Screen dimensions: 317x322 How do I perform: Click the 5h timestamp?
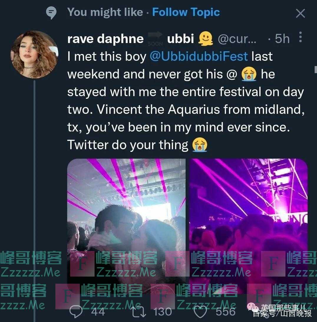pos(282,39)
